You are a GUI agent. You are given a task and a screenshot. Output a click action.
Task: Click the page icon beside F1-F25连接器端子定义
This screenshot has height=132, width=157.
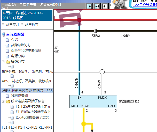(x=12, y=107)
